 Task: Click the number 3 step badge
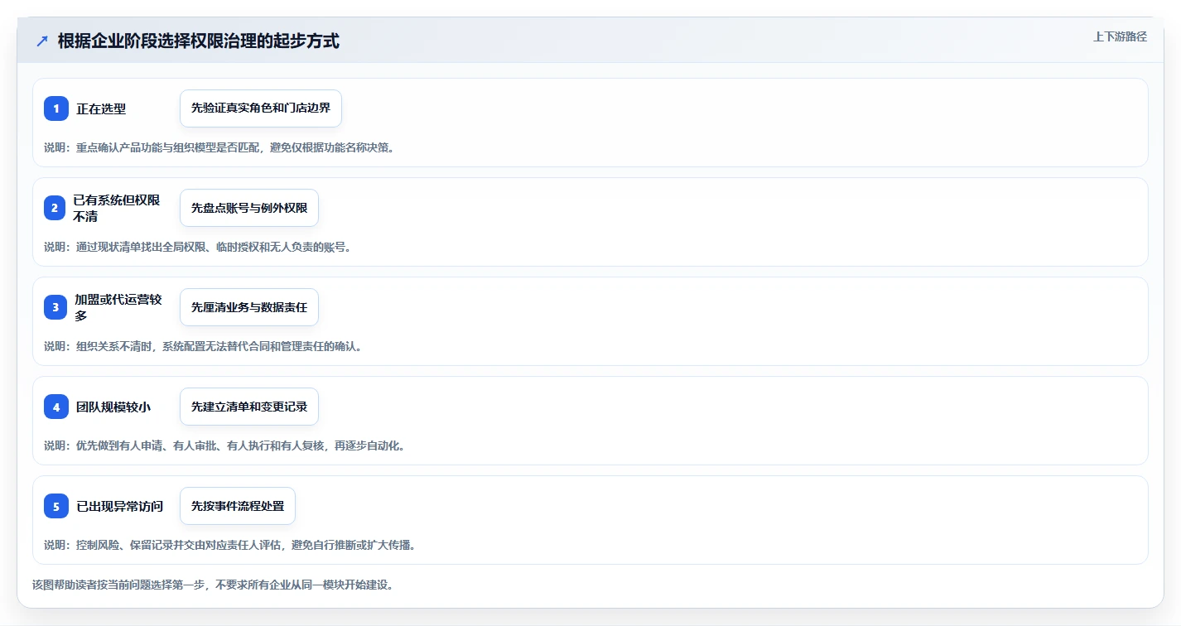coord(55,307)
